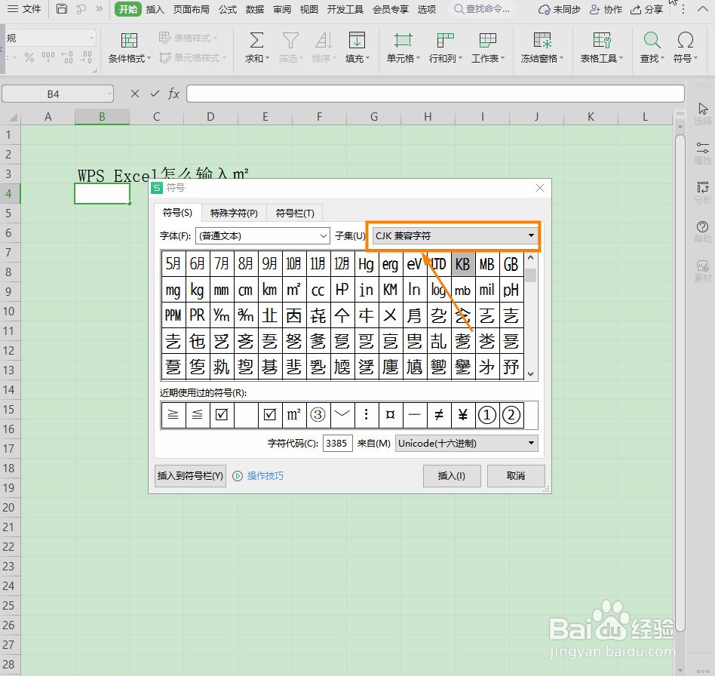The image size is (715, 676).
Task: Click the 协作 collaborate icon
Action: click(594, 10)
